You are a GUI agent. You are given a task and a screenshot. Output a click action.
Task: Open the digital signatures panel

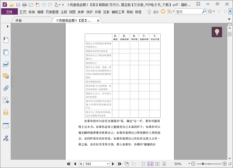(x=6, y=100)
